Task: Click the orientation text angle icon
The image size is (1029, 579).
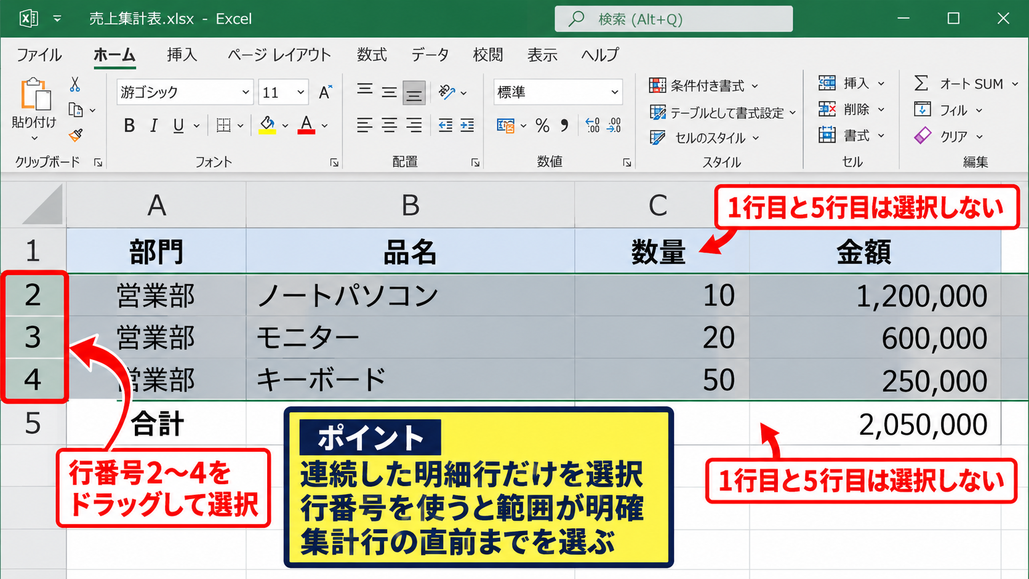Action: pos(447,92)
